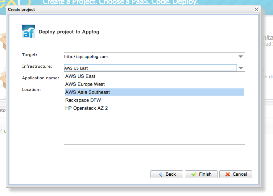The image size is (273, 196).
Task: Select AWS Asia Southeast option
Action: click(154, 92)
